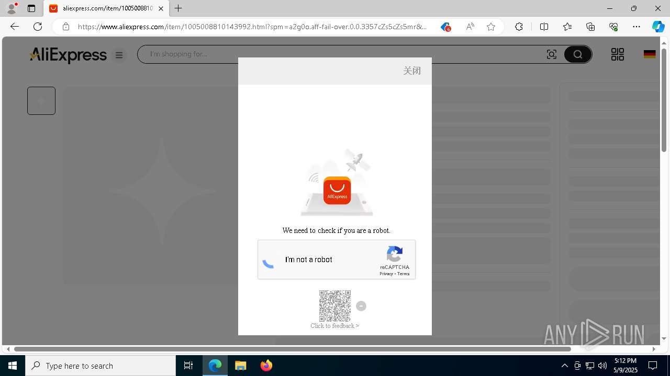Go back with the browser back arrow

coord(15,27)
